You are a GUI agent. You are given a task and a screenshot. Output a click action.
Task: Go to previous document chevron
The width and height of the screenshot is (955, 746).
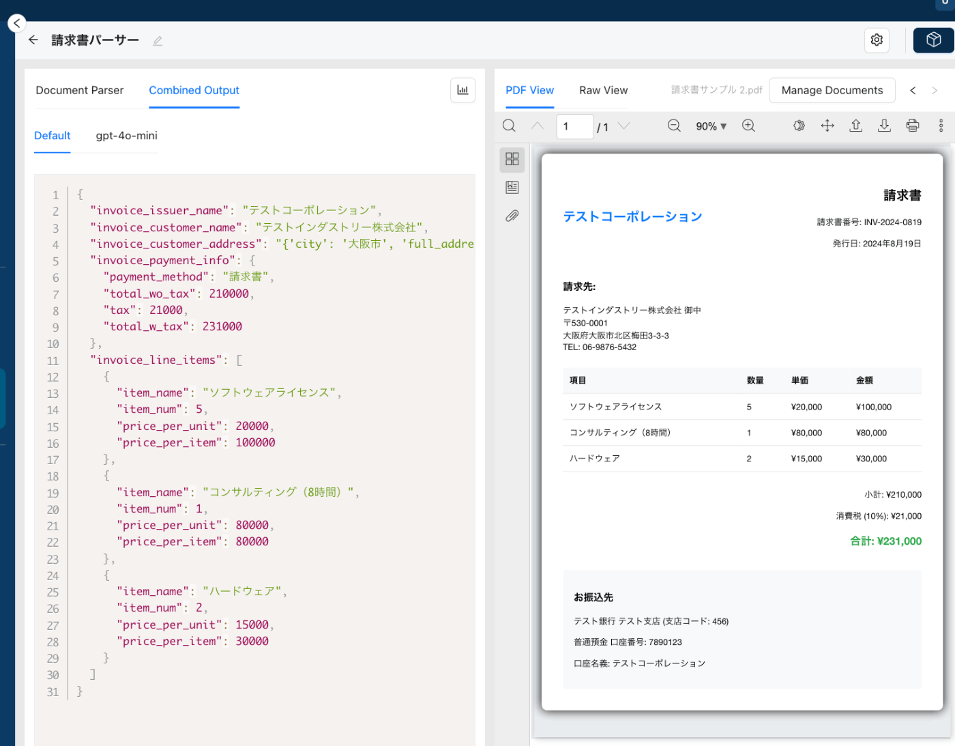pos(913,90)
